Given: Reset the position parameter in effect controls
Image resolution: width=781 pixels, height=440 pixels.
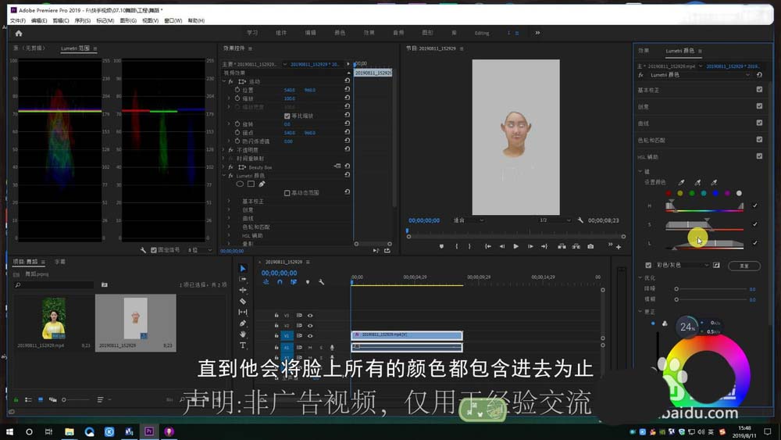Looking at the screenshot, I should [348, 89].
